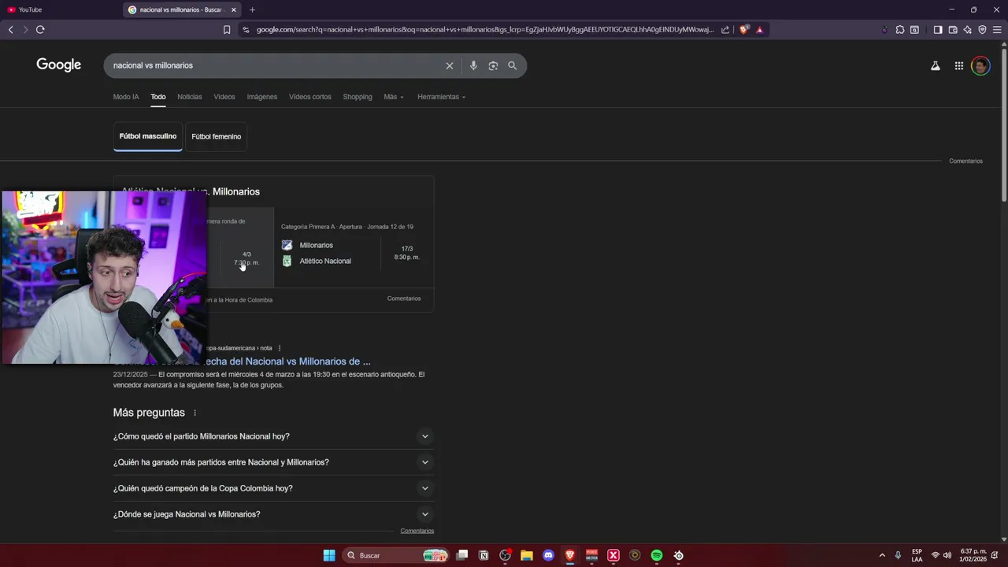Open a new browser tab

click(x=252, y=9)
